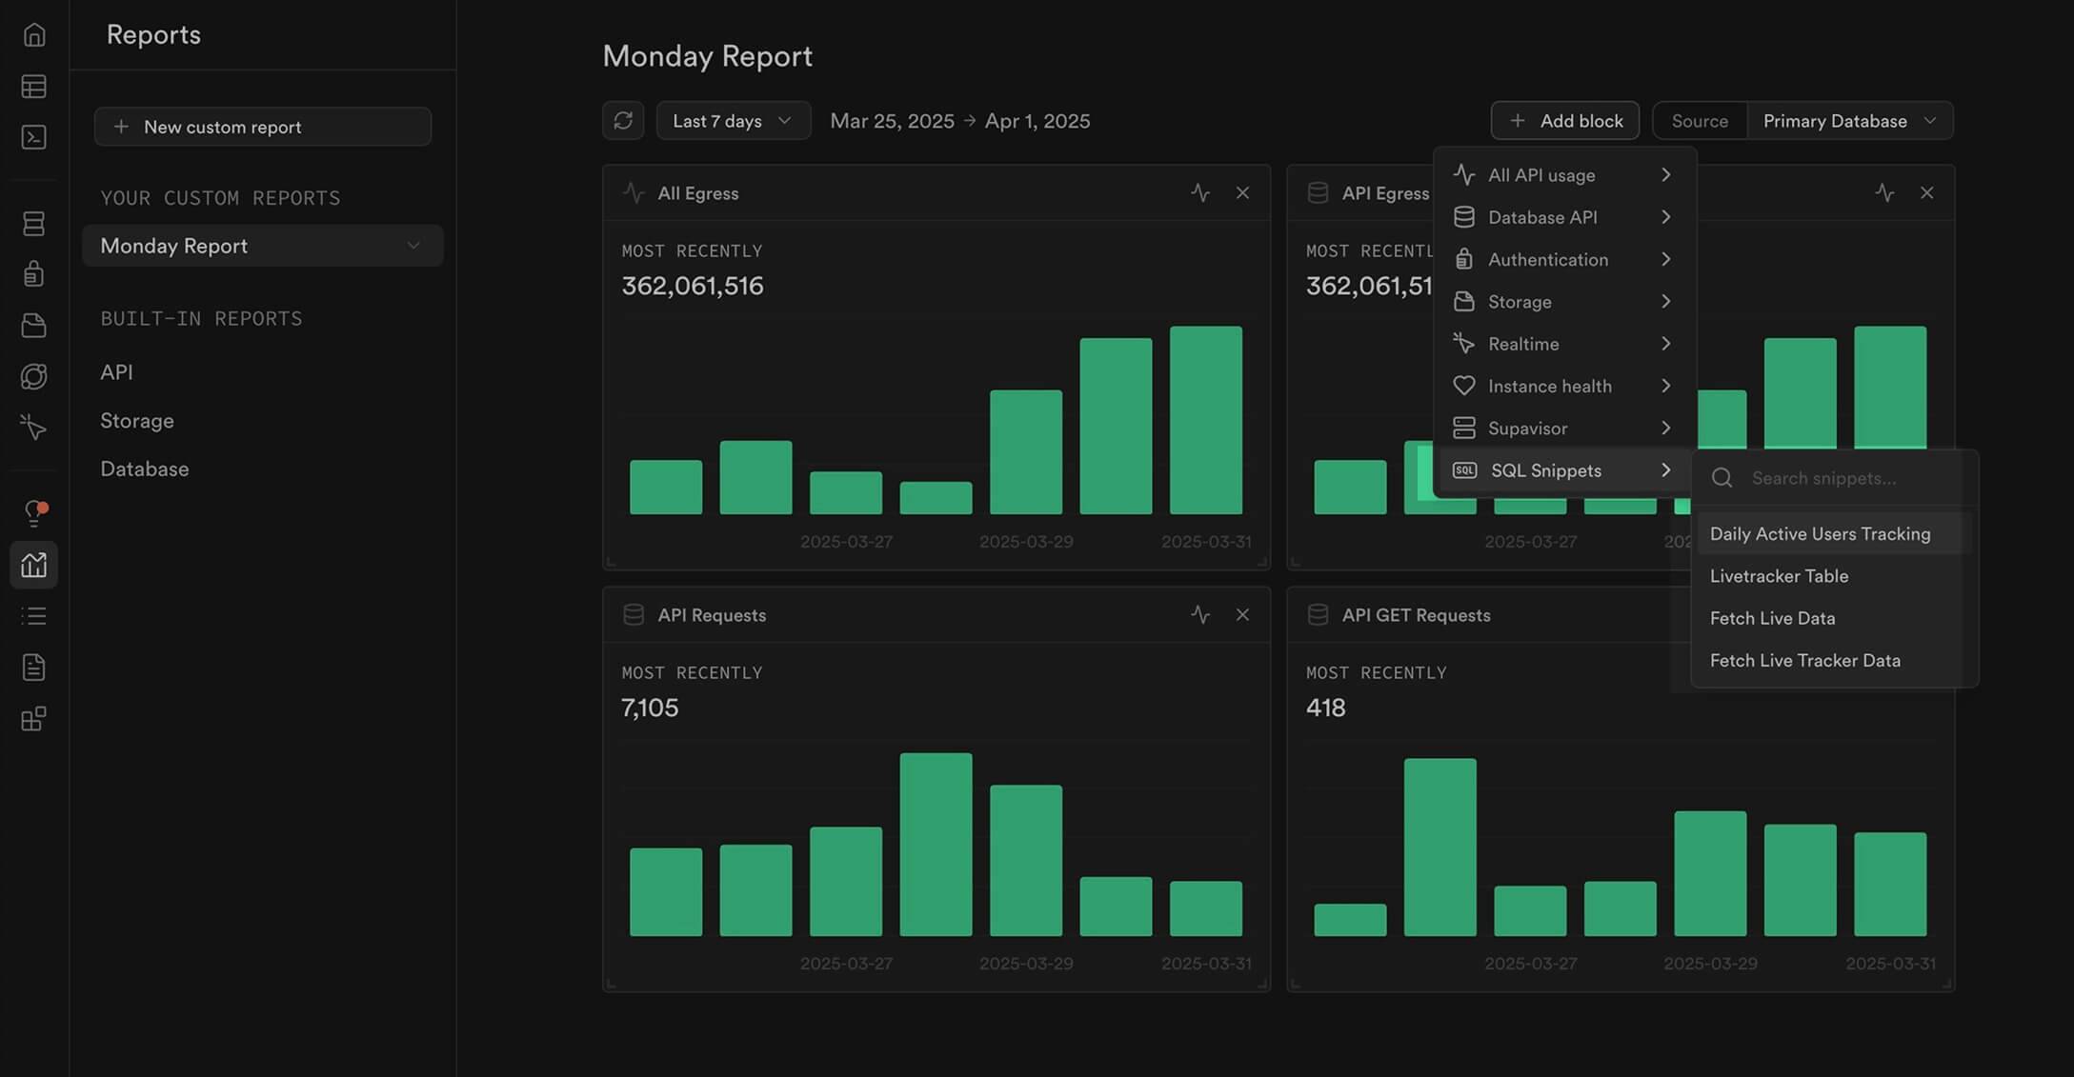Click New custom report button

click(263, 127)
